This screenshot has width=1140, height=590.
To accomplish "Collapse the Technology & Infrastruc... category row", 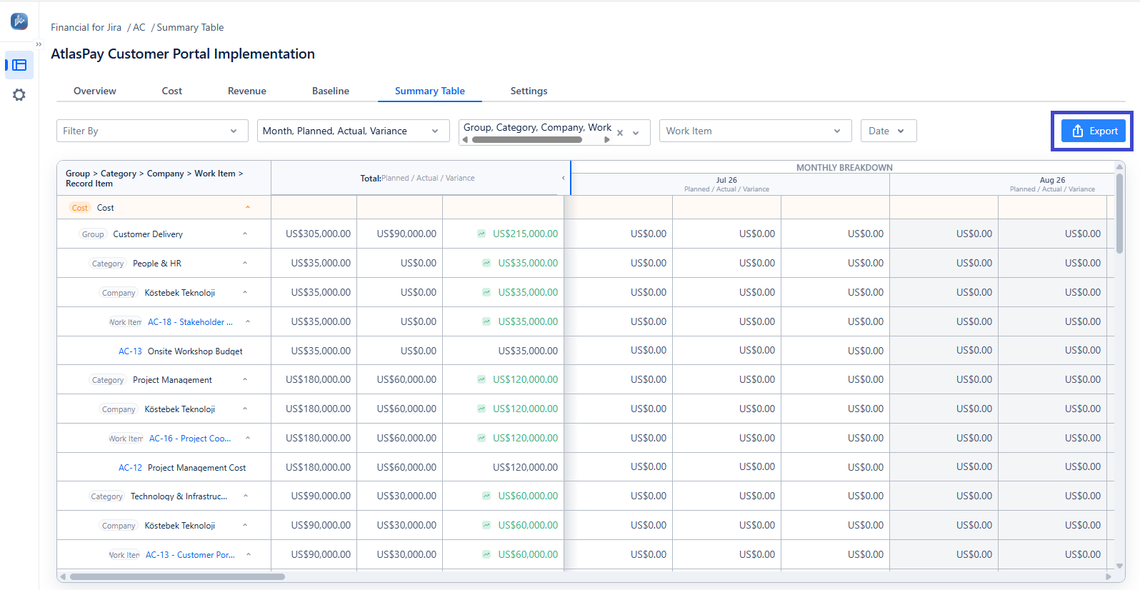I will [x=246, y=496].
